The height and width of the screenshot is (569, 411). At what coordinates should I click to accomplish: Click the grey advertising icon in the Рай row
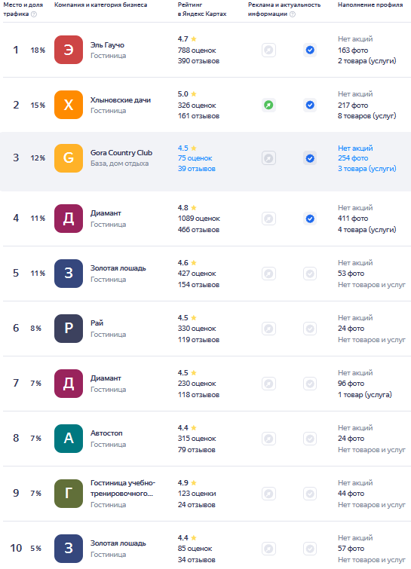point(268,329)
